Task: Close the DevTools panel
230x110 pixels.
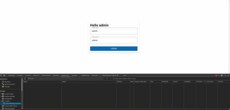Action: pos(228,75)
